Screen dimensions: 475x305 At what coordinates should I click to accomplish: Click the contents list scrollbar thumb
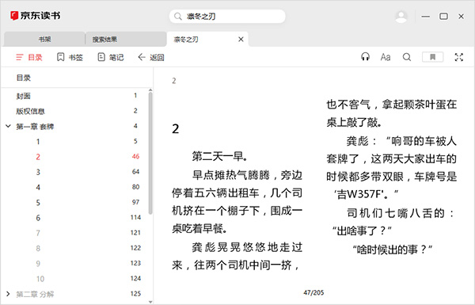tap(150, 153)
